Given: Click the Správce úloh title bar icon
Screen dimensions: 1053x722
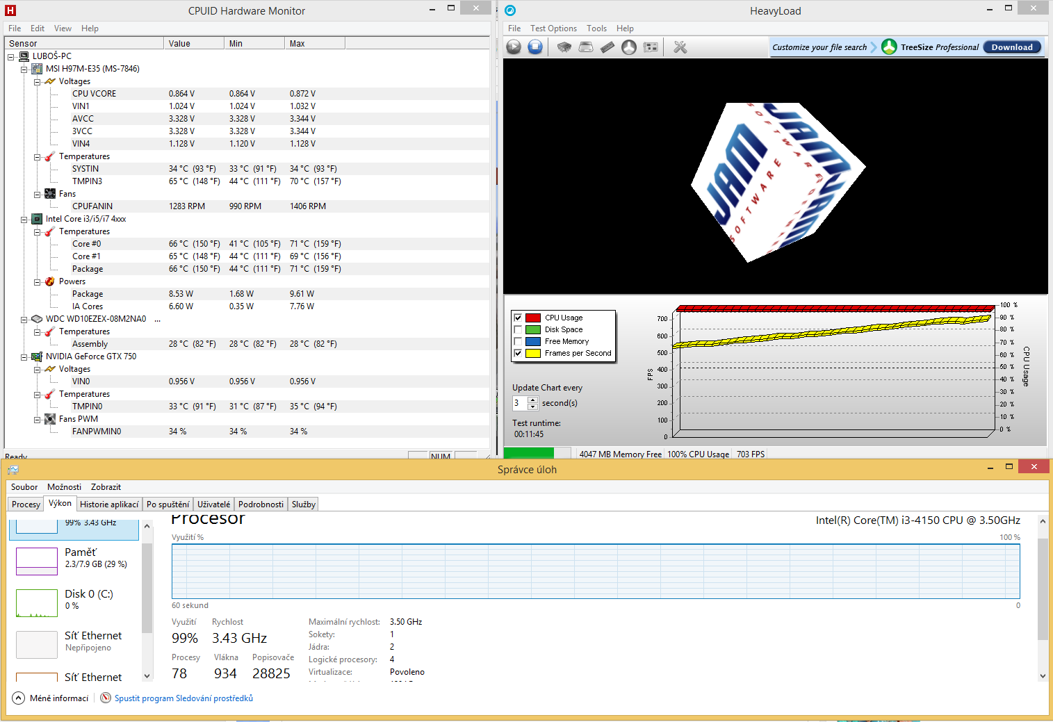Looking at the screenshot, I should click(13, 470).
